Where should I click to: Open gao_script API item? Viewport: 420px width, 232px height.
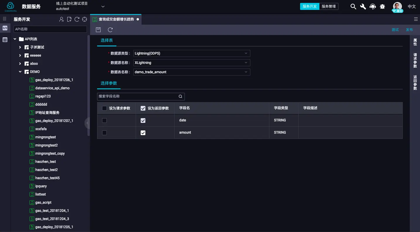[43, 203]
